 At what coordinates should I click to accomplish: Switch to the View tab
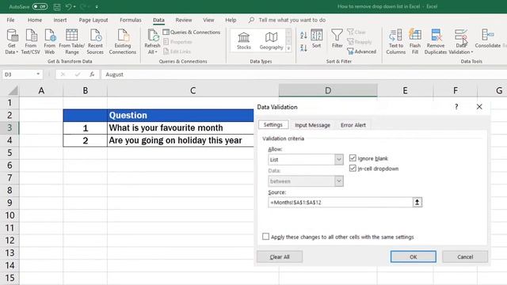click(x=208, y=20)
